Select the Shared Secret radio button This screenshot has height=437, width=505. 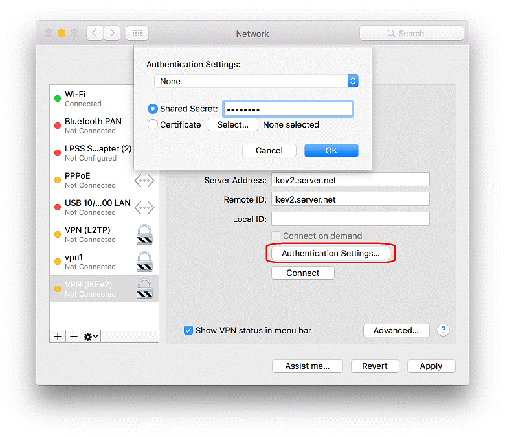click(x=153, y=109)
